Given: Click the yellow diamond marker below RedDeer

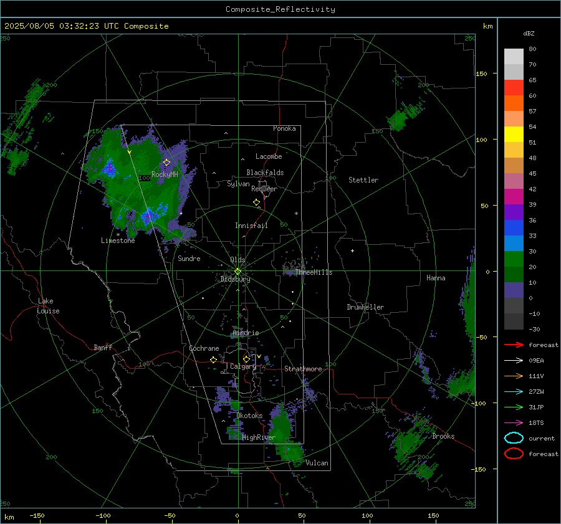Looking at the screenshot, I should pos(257,202).
